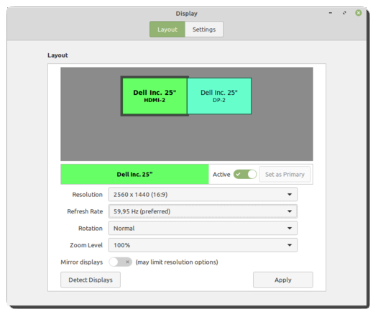Click the Set as Primary button
Screen dimensions: 378x317
point(285,174)
